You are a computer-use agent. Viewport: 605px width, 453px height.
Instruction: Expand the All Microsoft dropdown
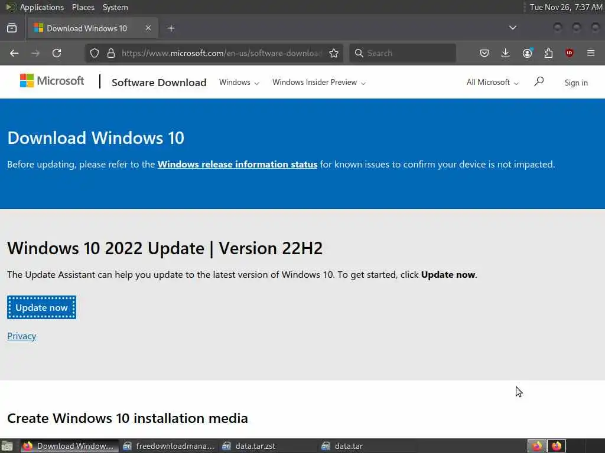(492, 83)
